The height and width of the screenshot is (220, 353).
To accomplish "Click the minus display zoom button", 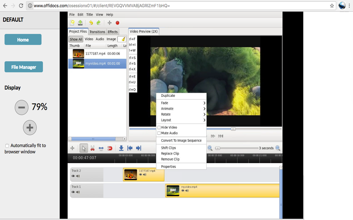I will [x=22, y=108].
